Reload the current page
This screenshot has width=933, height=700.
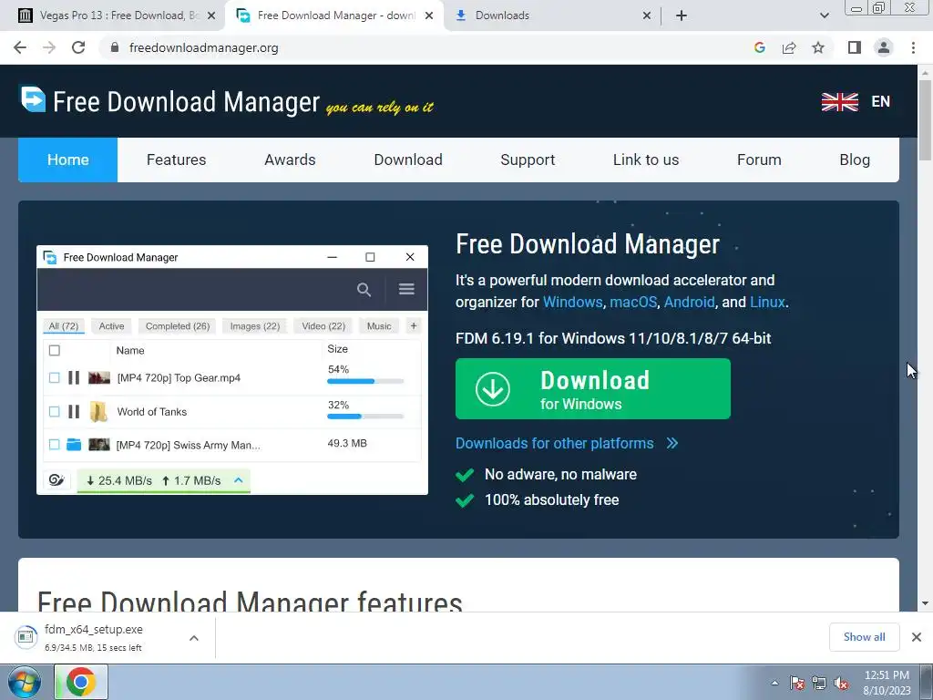(x=78, y=47)
